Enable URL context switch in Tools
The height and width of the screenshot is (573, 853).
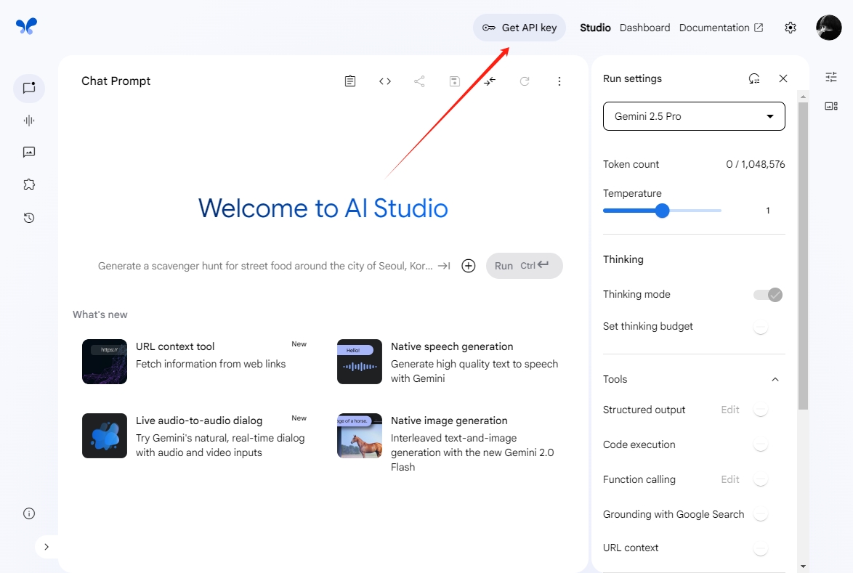point(761,548)
